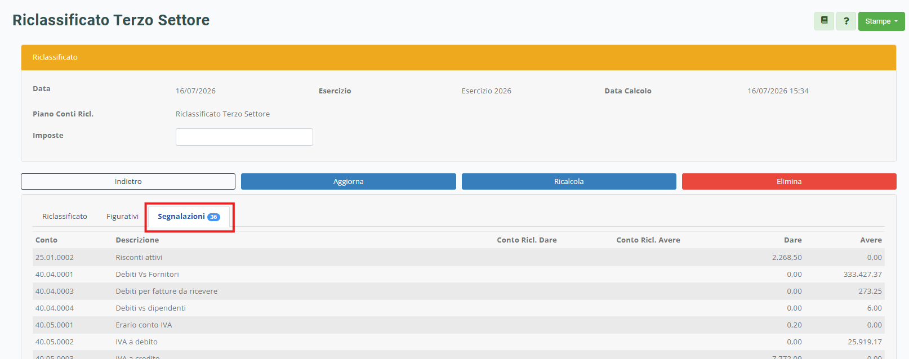Click the Conto column header
Screen dimensions: 909x359
[46, 240]
